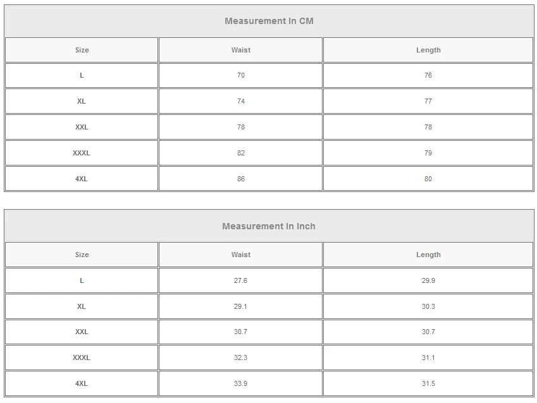The height and width of the screenshot is (403, 537).
Task: Click the 4XL size cell in CM table
Action: coord(82,179)
